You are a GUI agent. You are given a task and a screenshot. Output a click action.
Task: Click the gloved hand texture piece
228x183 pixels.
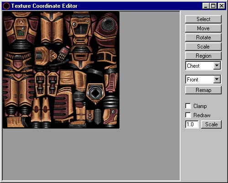coord(63,54)
